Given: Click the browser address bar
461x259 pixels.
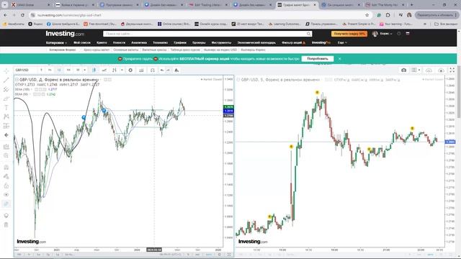Looking at the screenshot, I should [200, 15].
